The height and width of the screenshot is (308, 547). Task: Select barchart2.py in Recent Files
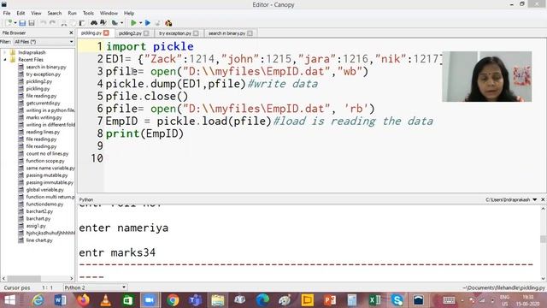point(39,211)
